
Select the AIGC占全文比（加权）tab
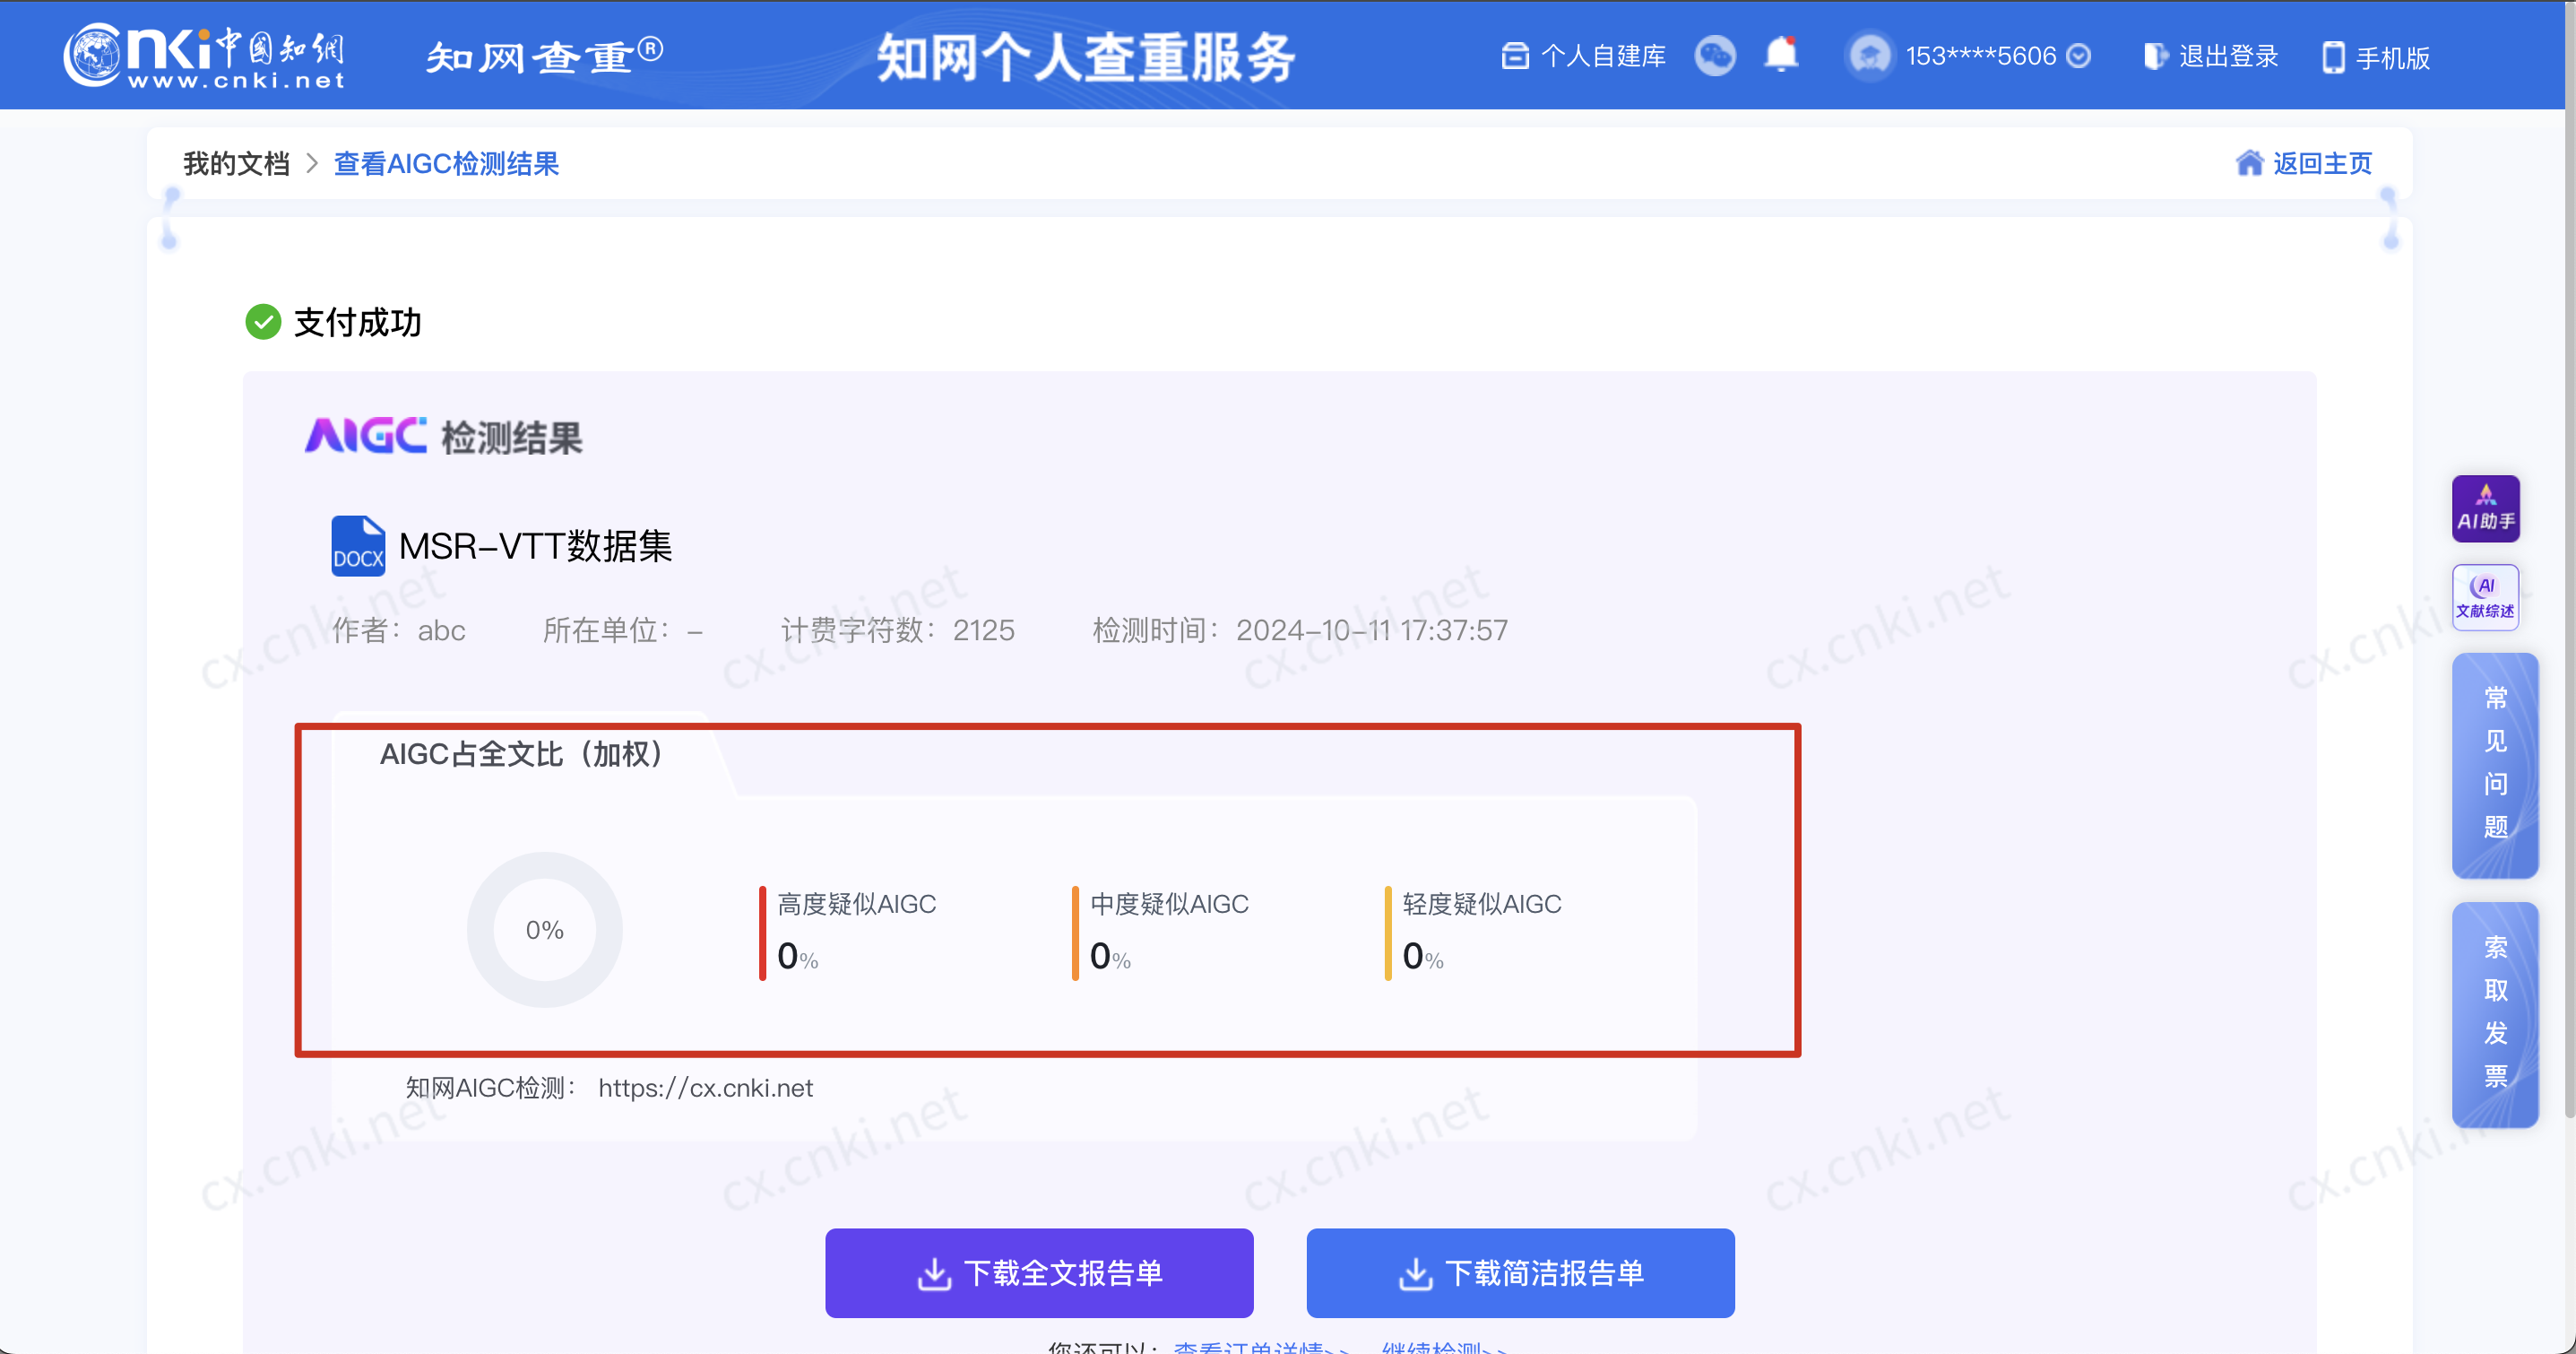pyautogui.click(x=521, y=754)
